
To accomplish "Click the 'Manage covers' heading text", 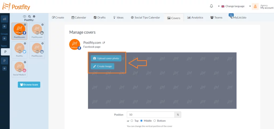I will point(82,32).
